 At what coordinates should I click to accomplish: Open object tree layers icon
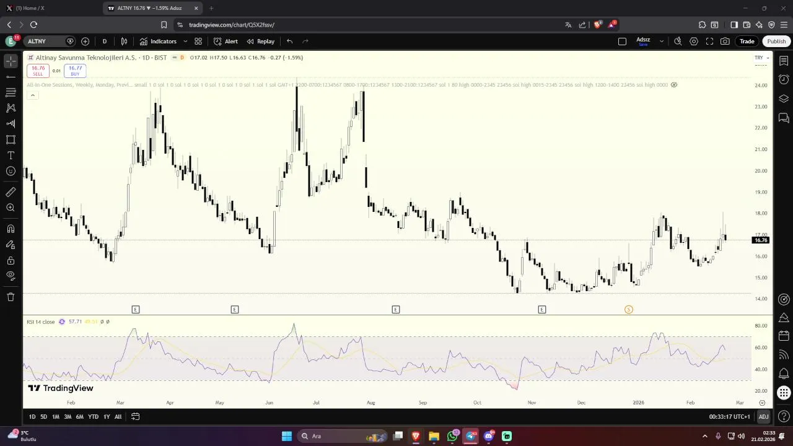[x=784, y=98]
